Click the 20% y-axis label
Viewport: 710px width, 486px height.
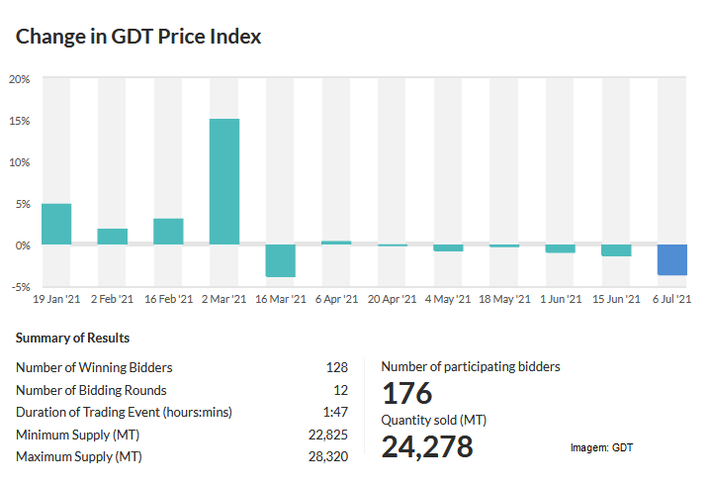click(20, 79)
